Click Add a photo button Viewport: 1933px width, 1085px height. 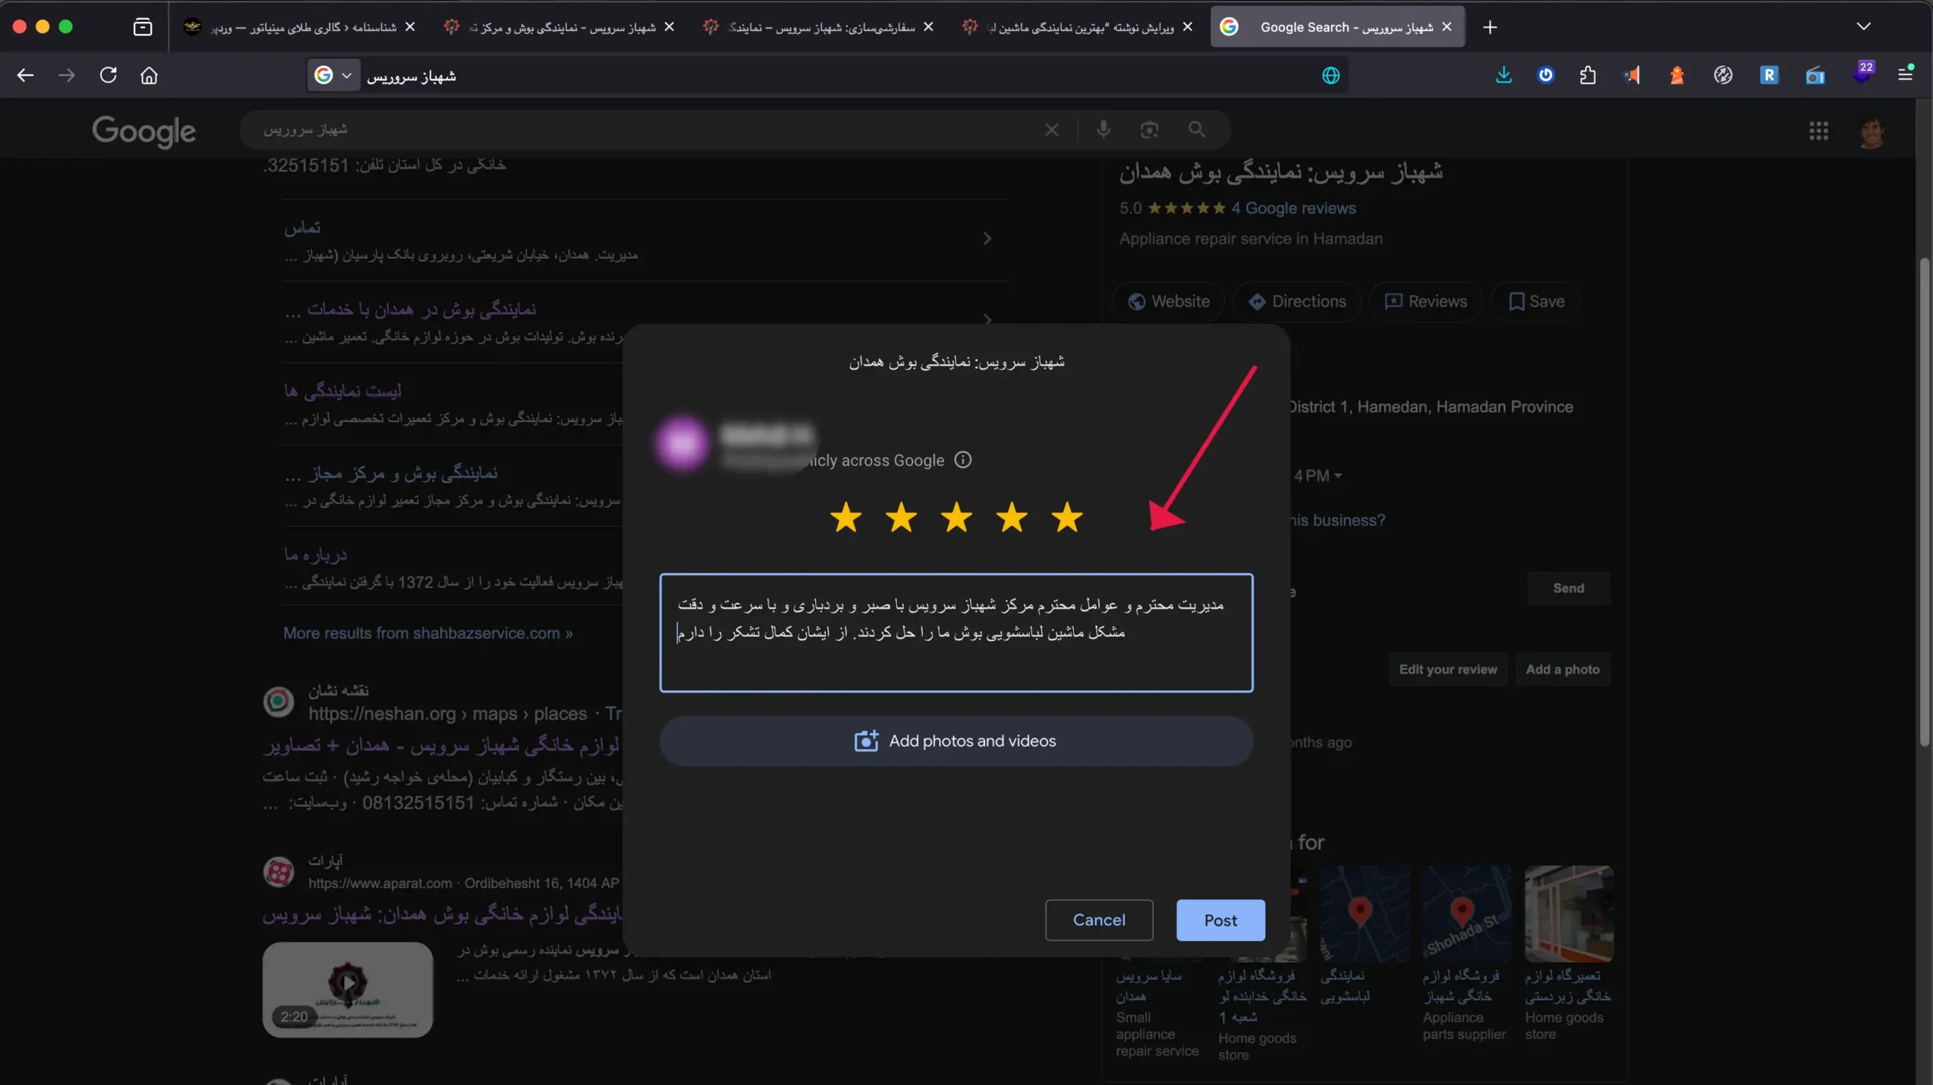[1562, 669]
